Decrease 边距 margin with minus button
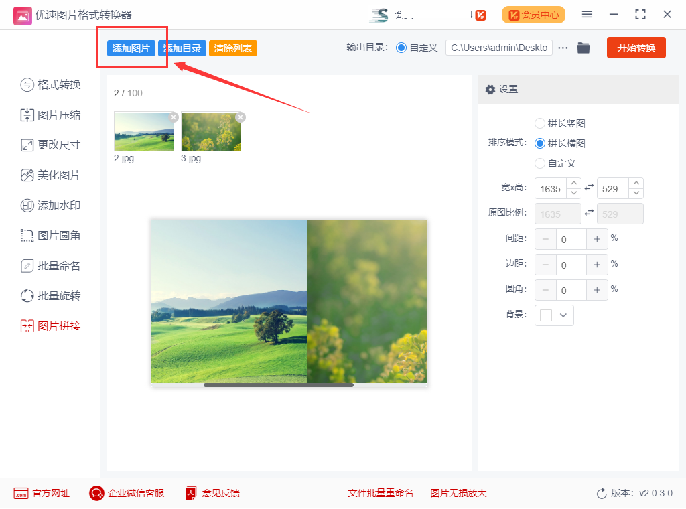 545,265
